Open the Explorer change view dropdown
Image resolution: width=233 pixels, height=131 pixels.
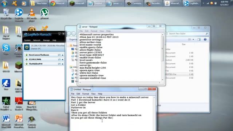[193, 39]
